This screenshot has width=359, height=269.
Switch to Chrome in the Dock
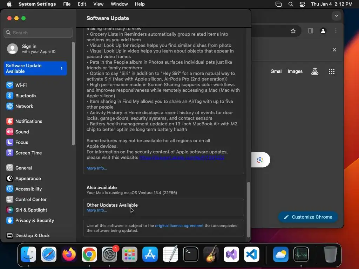[x=89, y=254]
